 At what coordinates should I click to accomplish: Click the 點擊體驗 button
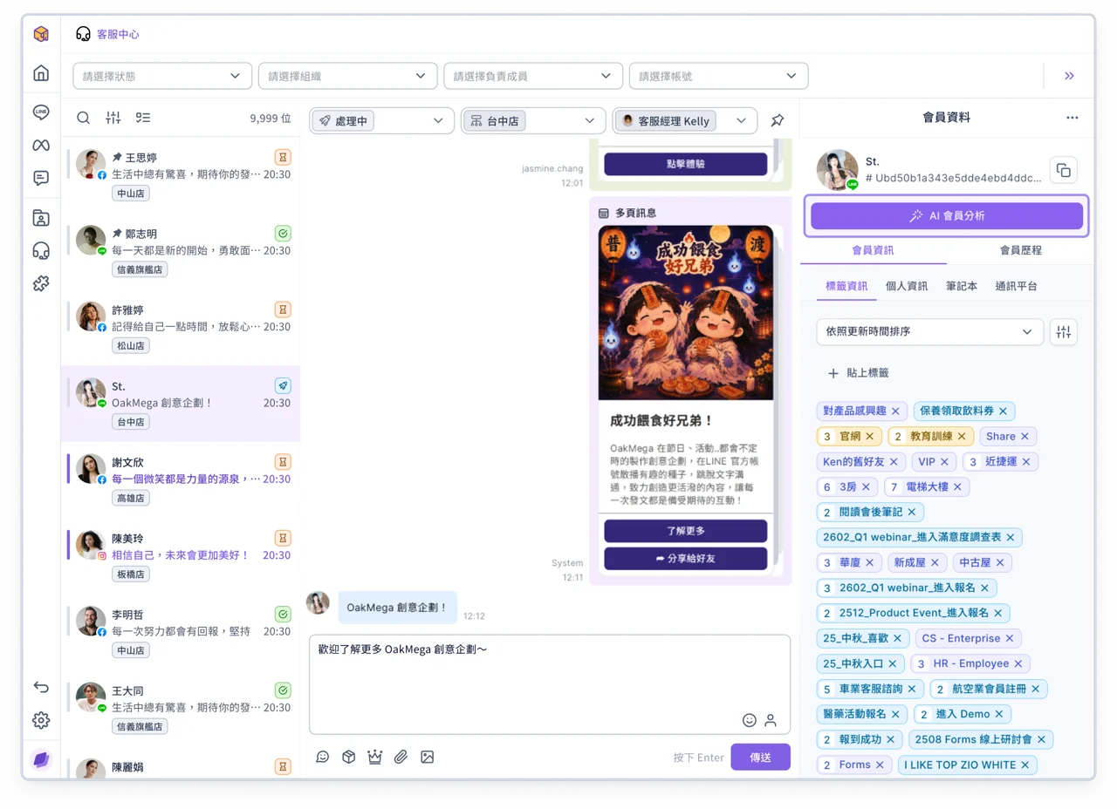pyautogui.click(x=685, y=163)
